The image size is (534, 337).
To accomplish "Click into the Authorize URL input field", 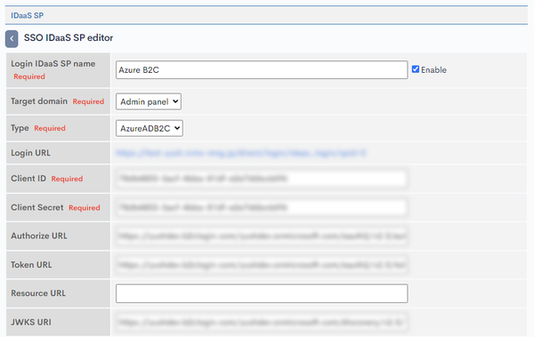I will [x=262, y=236].
